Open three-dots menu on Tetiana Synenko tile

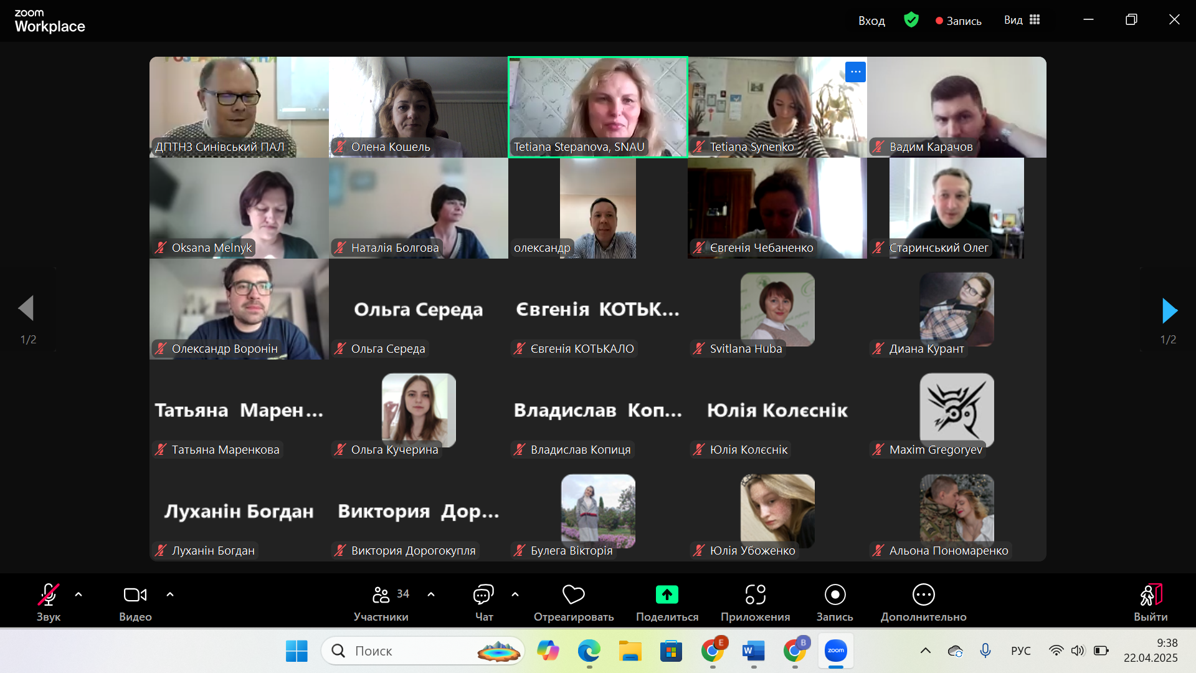[x=855, y=72]
